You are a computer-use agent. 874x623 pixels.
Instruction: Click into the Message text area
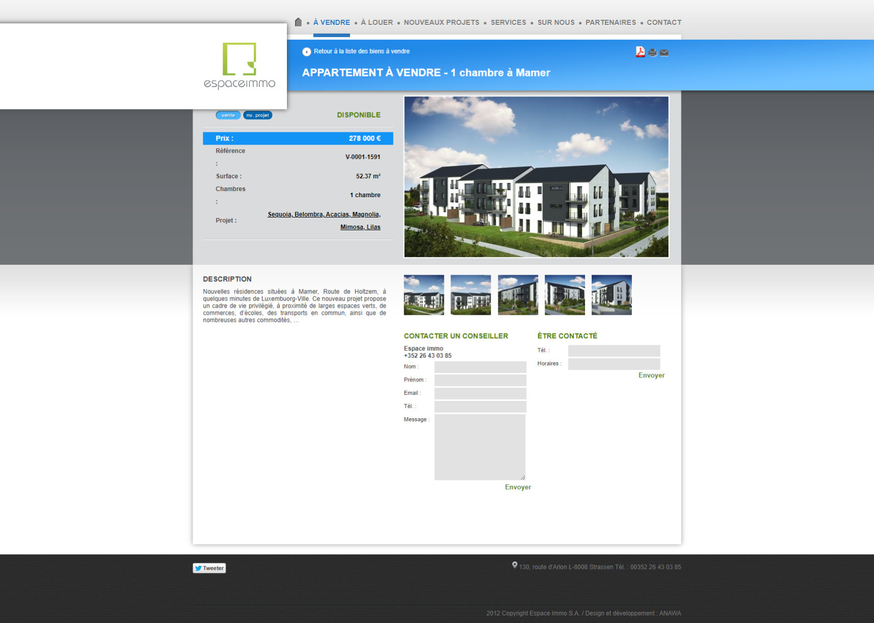click(x=479, y=447)
